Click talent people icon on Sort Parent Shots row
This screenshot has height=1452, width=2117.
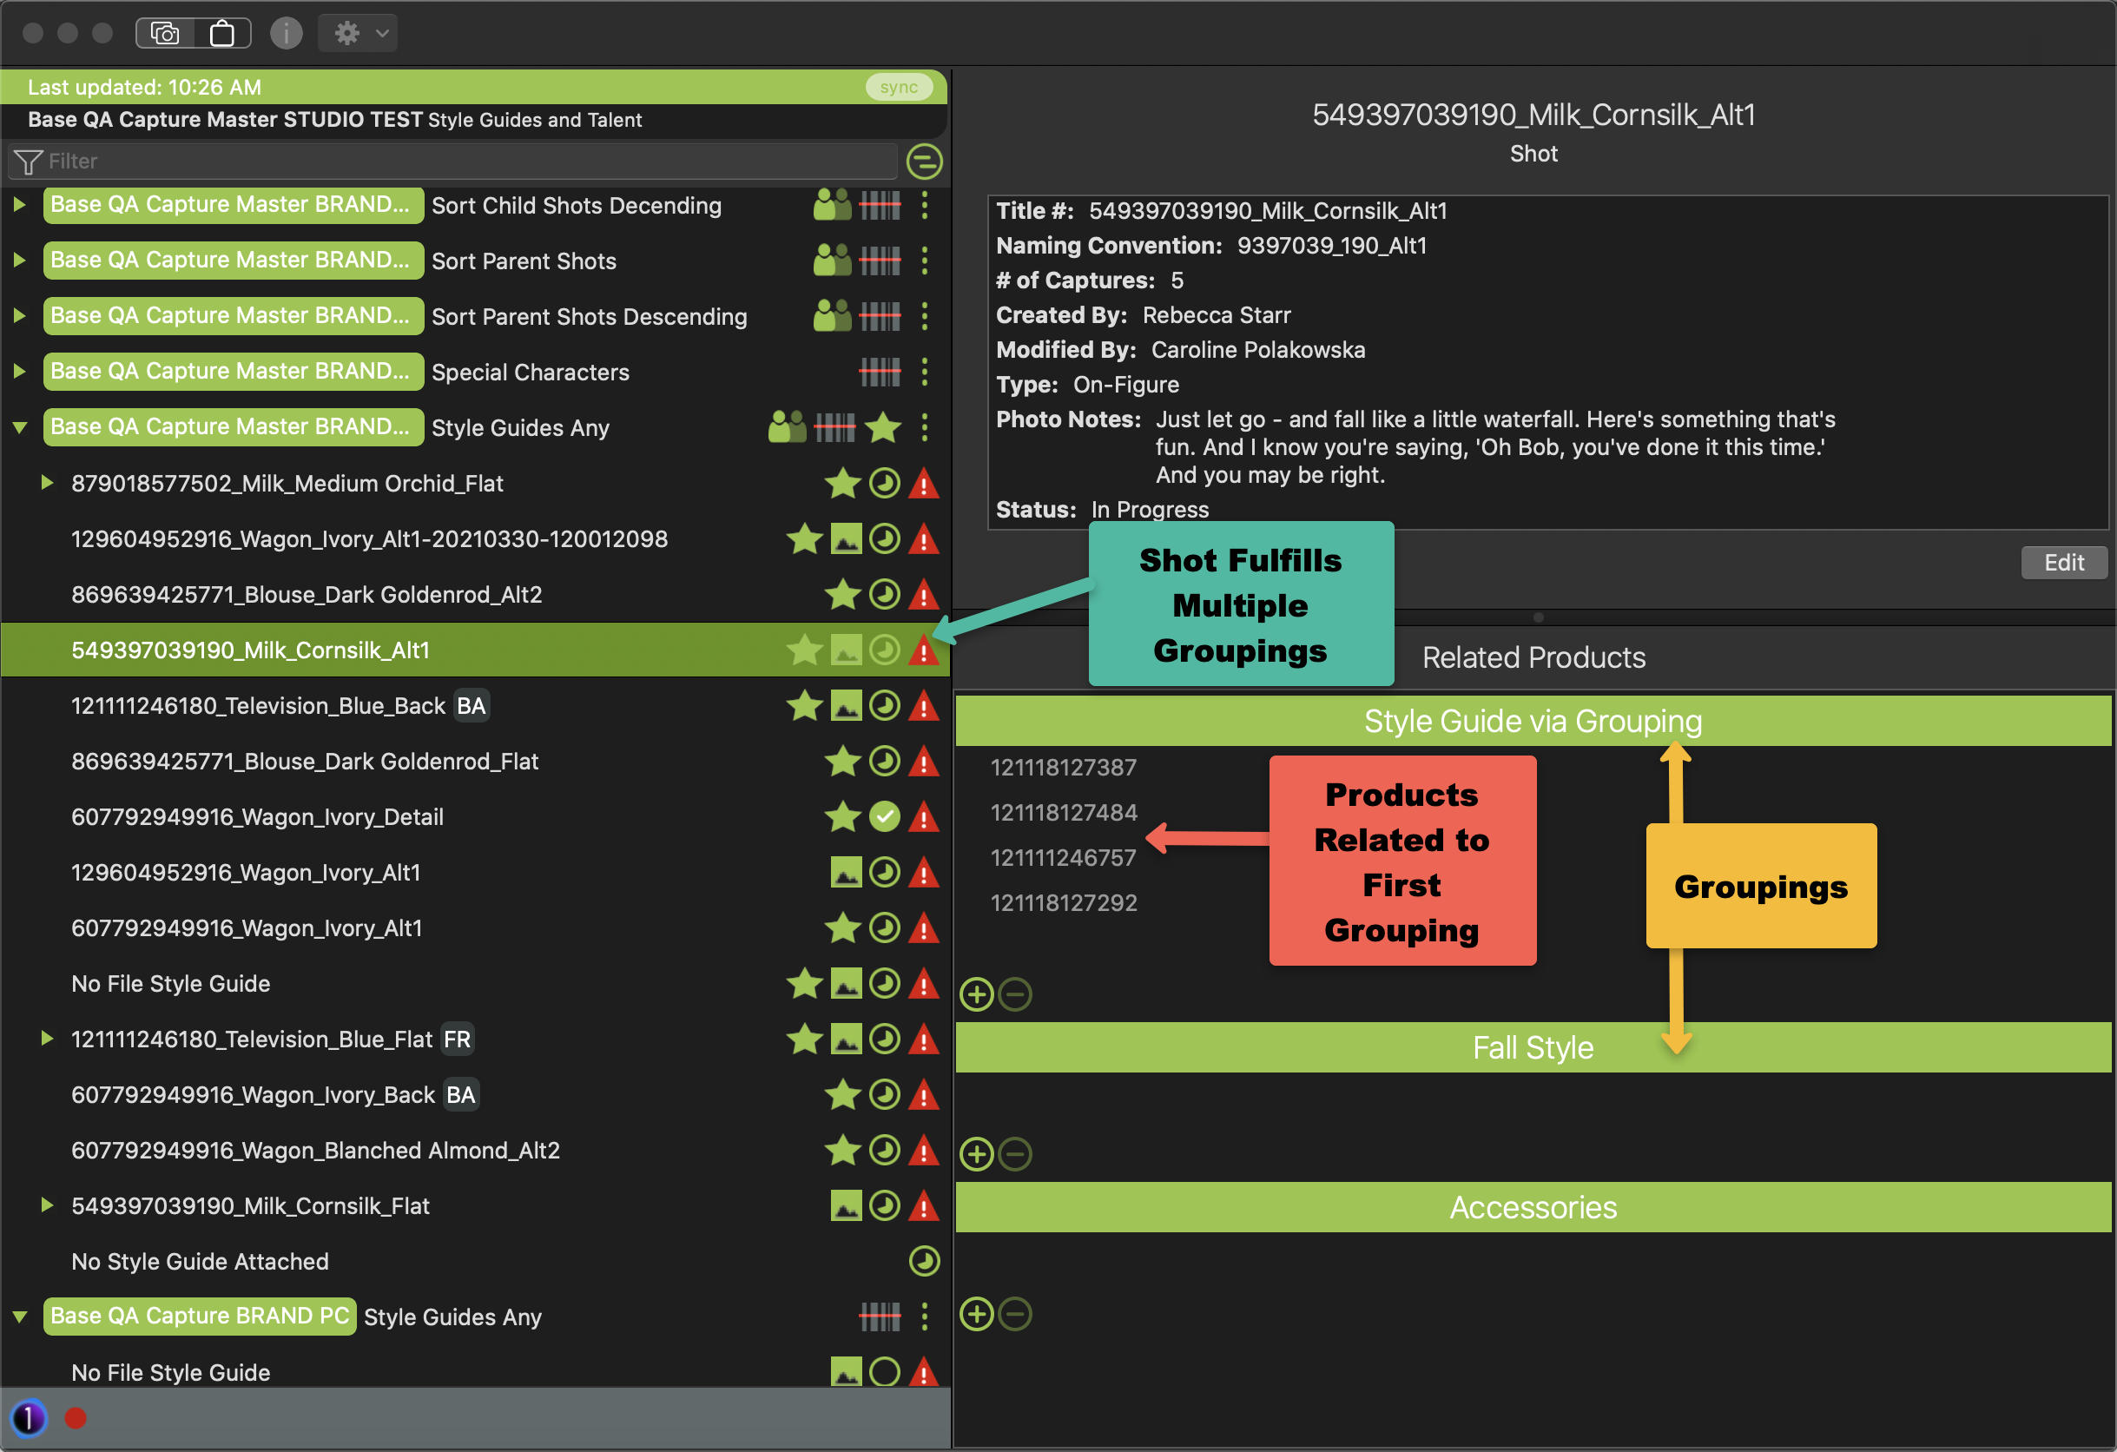click(x=832, y=261)
